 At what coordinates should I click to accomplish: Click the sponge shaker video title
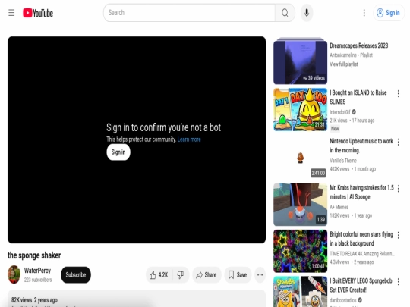point(34,255)
